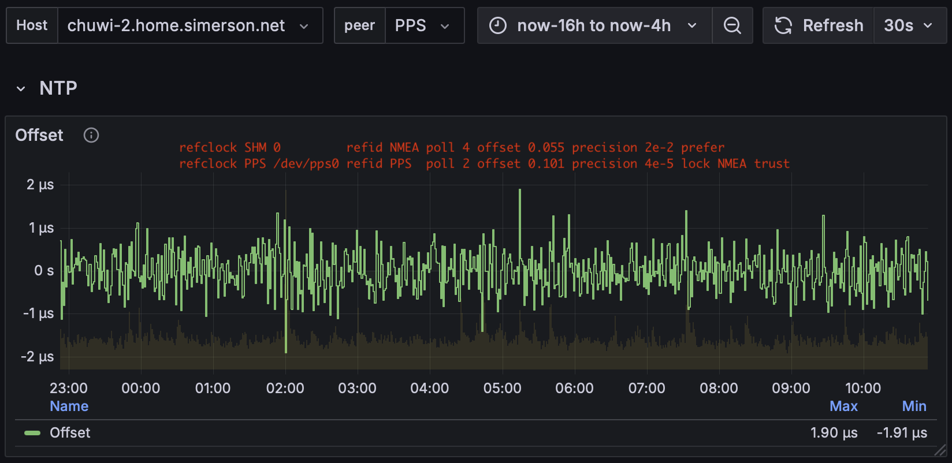Image resolution: width=952 pixels, height=463 pixels.
Task: Sort legend by Min column
Action: [x=914, y=406]
